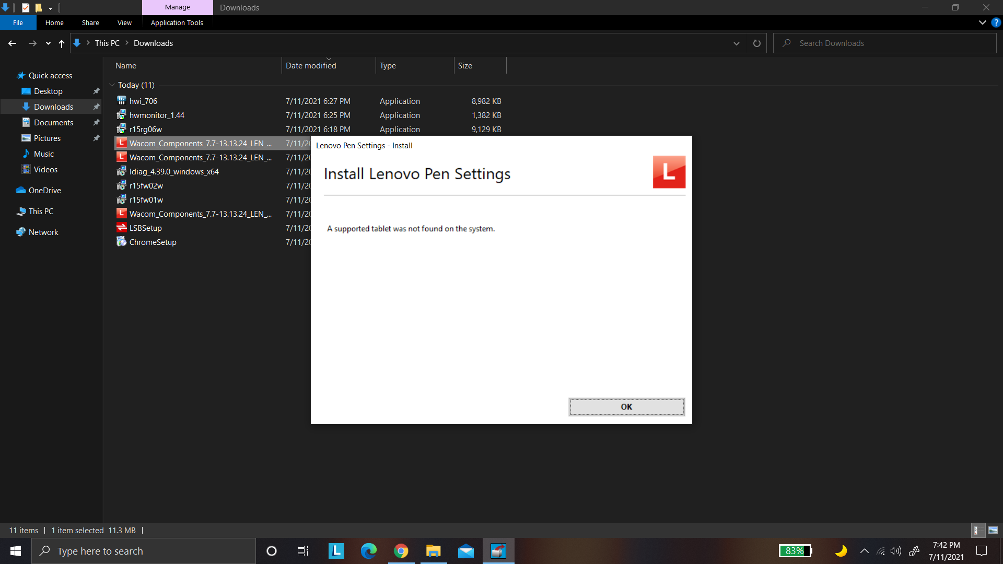1003x564 pixels.
Task: Select the Manage contextual tab
Action: [x=178, y=7]
